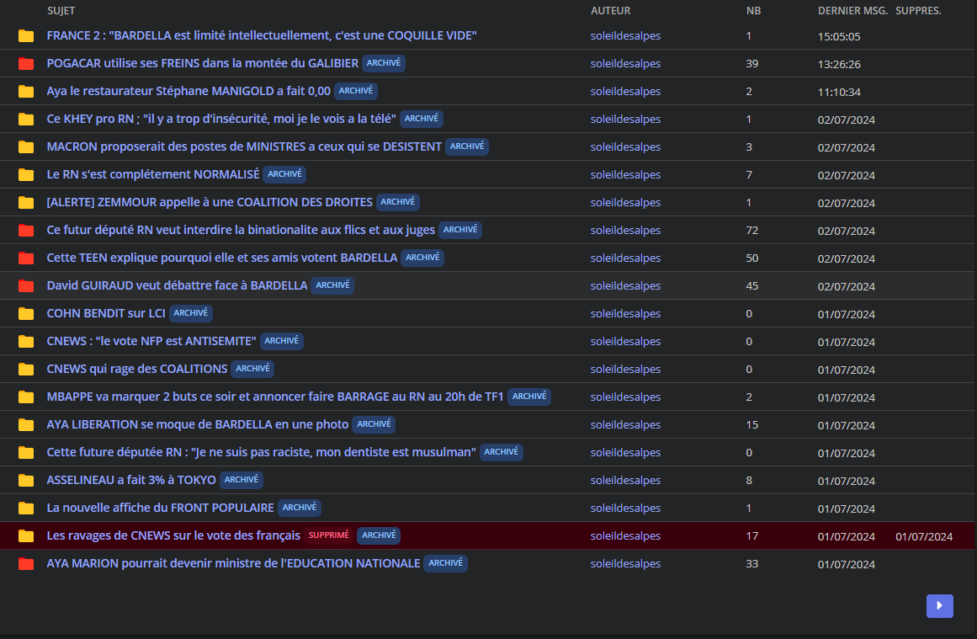The image size is (977, 639).
Task: Click folder icon for future députée RN topic
Action: click(x=26, y=452)
